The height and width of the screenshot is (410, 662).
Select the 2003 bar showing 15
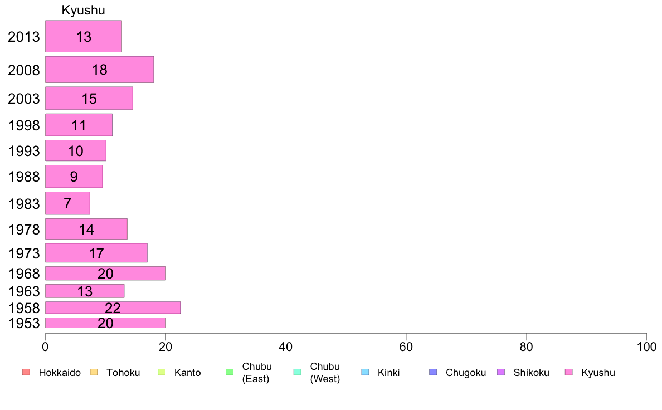[x=89, y=99]
